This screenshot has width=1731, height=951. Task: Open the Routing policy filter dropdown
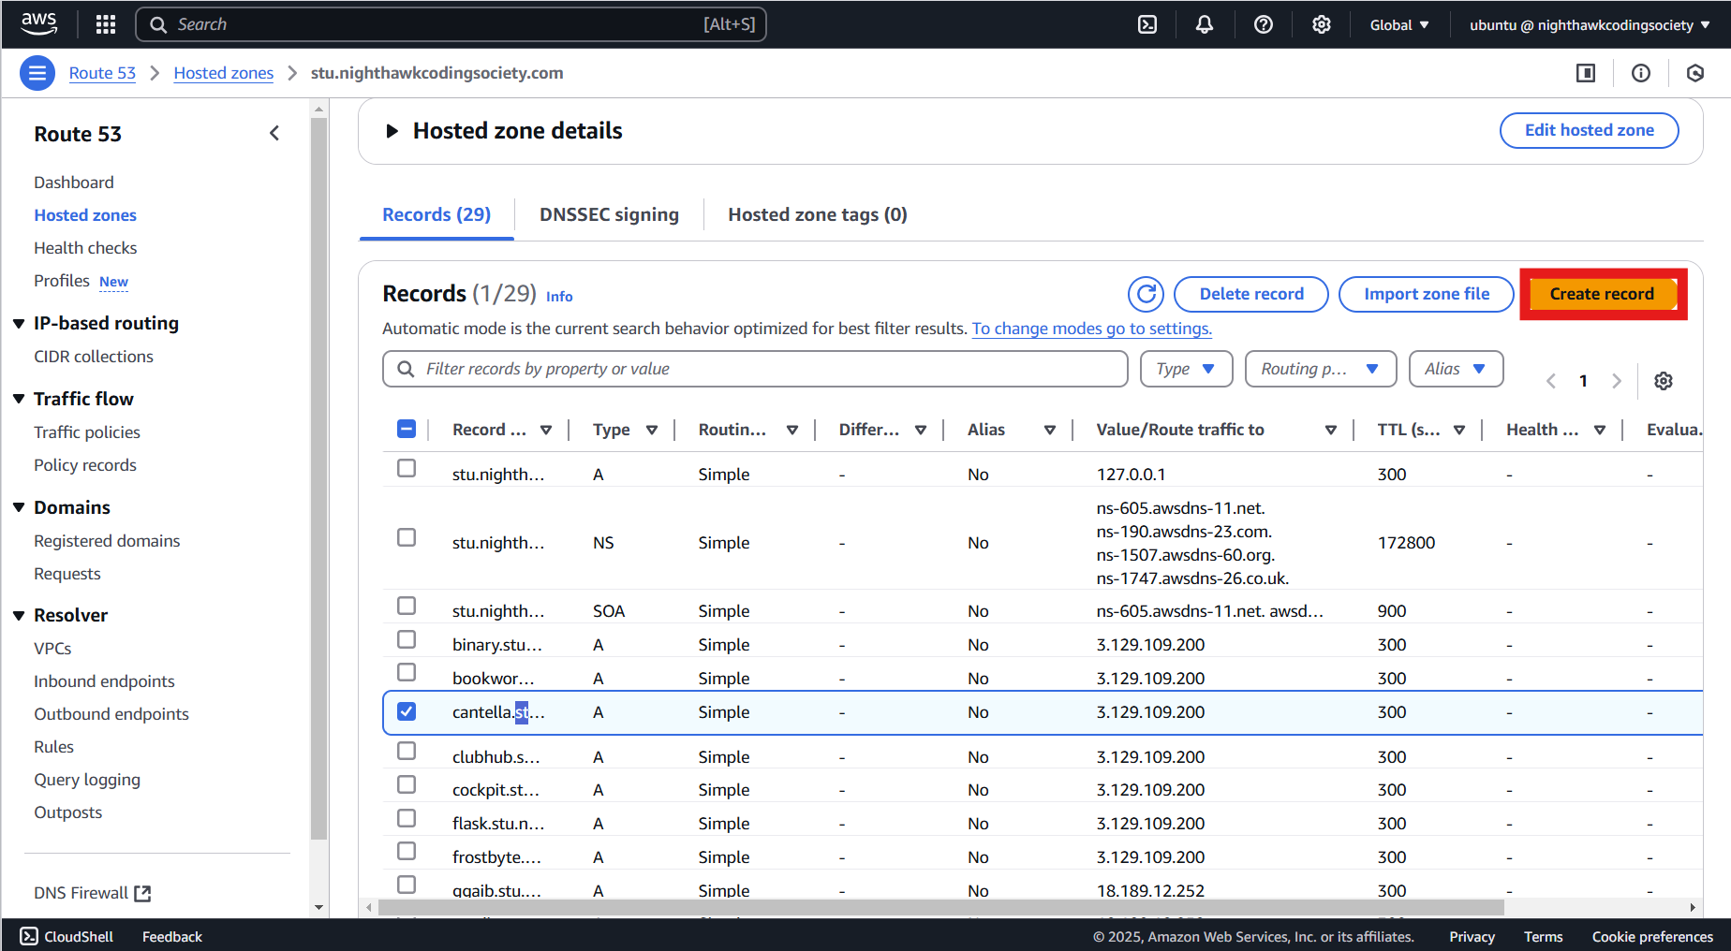click(1321, 369)
